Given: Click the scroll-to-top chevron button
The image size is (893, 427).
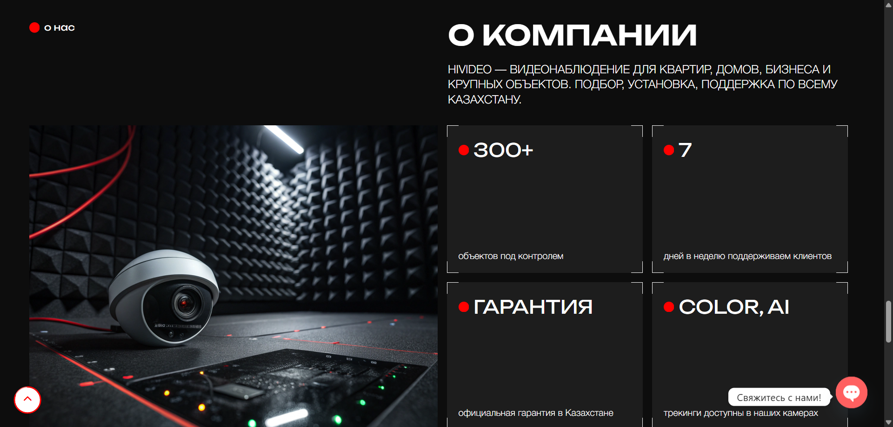Looking at the screenshot, I should 27,399.
